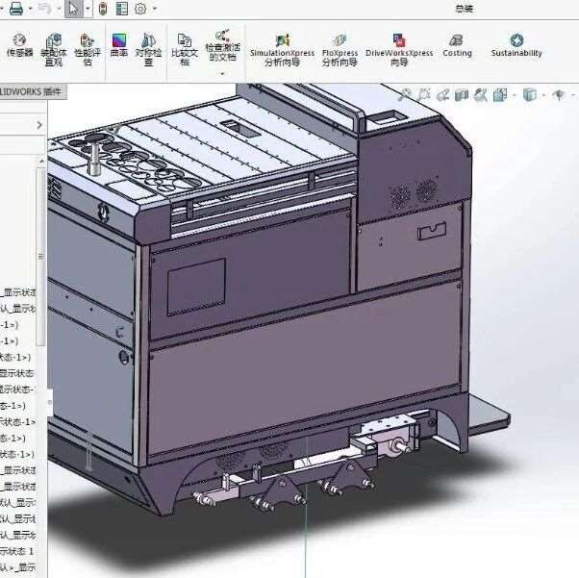
Task: Click the Display Style cube icon
Action: (530, 95)
